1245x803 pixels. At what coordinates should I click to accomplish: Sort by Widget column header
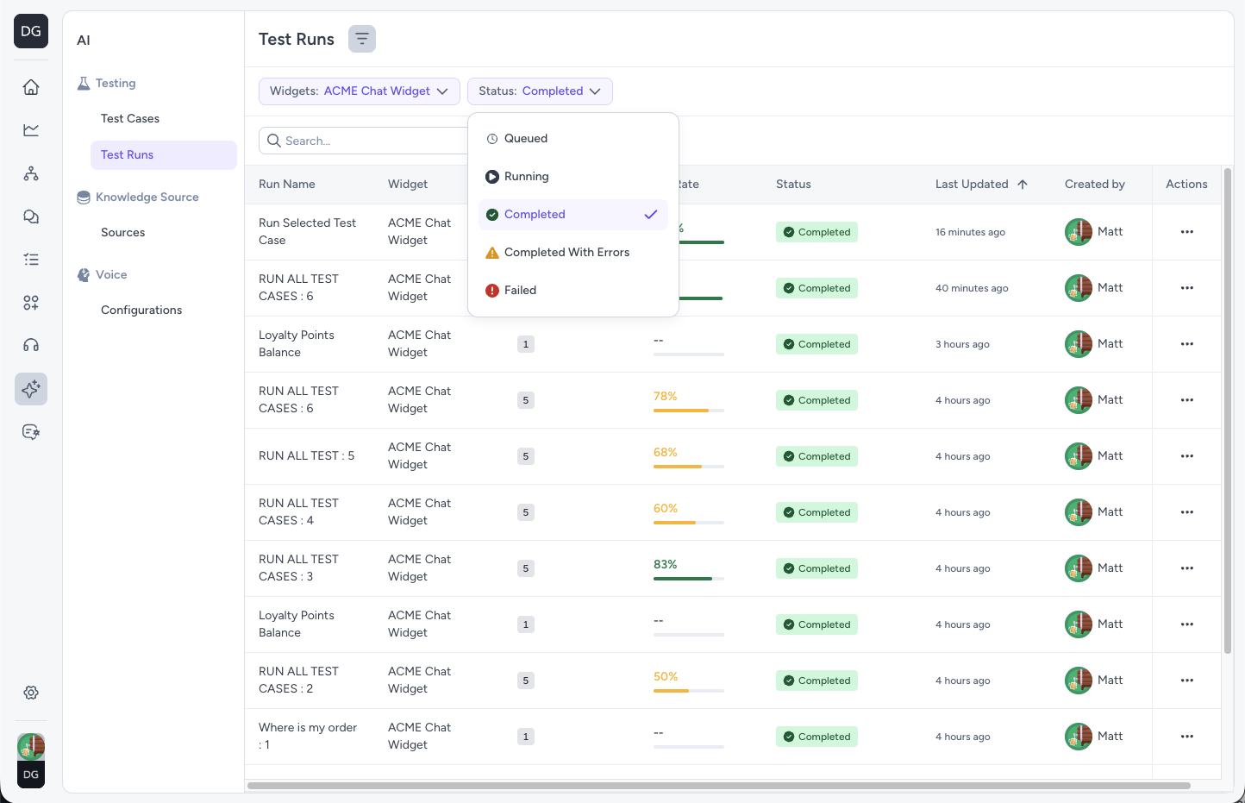coord(408,185)
